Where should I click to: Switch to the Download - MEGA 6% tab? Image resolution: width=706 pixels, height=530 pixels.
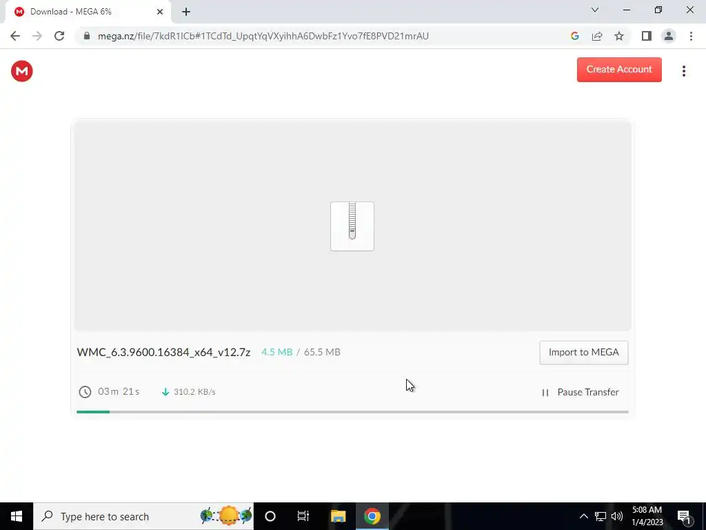pos(88,12)
